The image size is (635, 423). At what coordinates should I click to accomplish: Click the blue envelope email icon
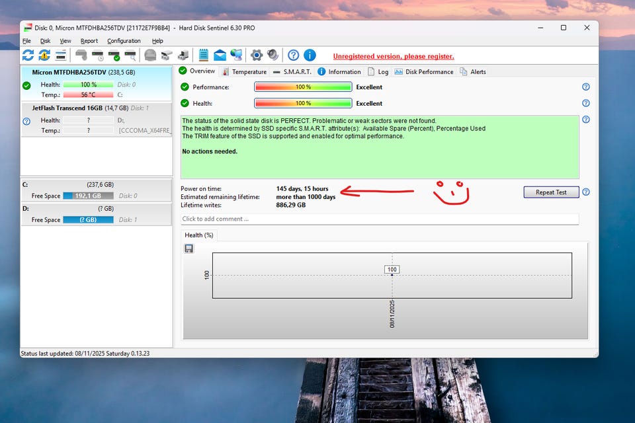pyautogui.click(x=220, y=55)
